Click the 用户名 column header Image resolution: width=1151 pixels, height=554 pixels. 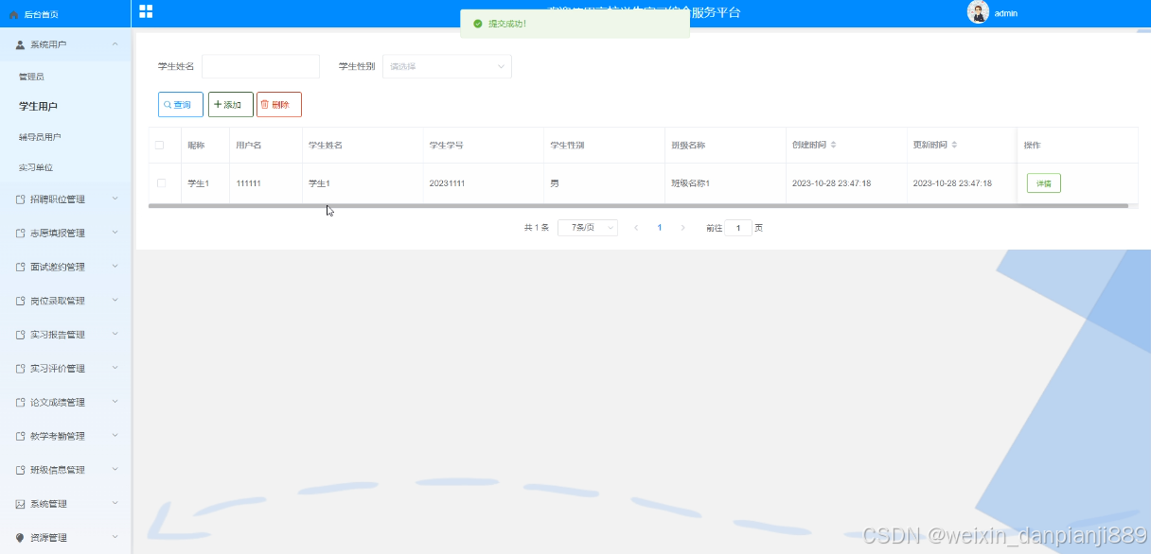249,146
